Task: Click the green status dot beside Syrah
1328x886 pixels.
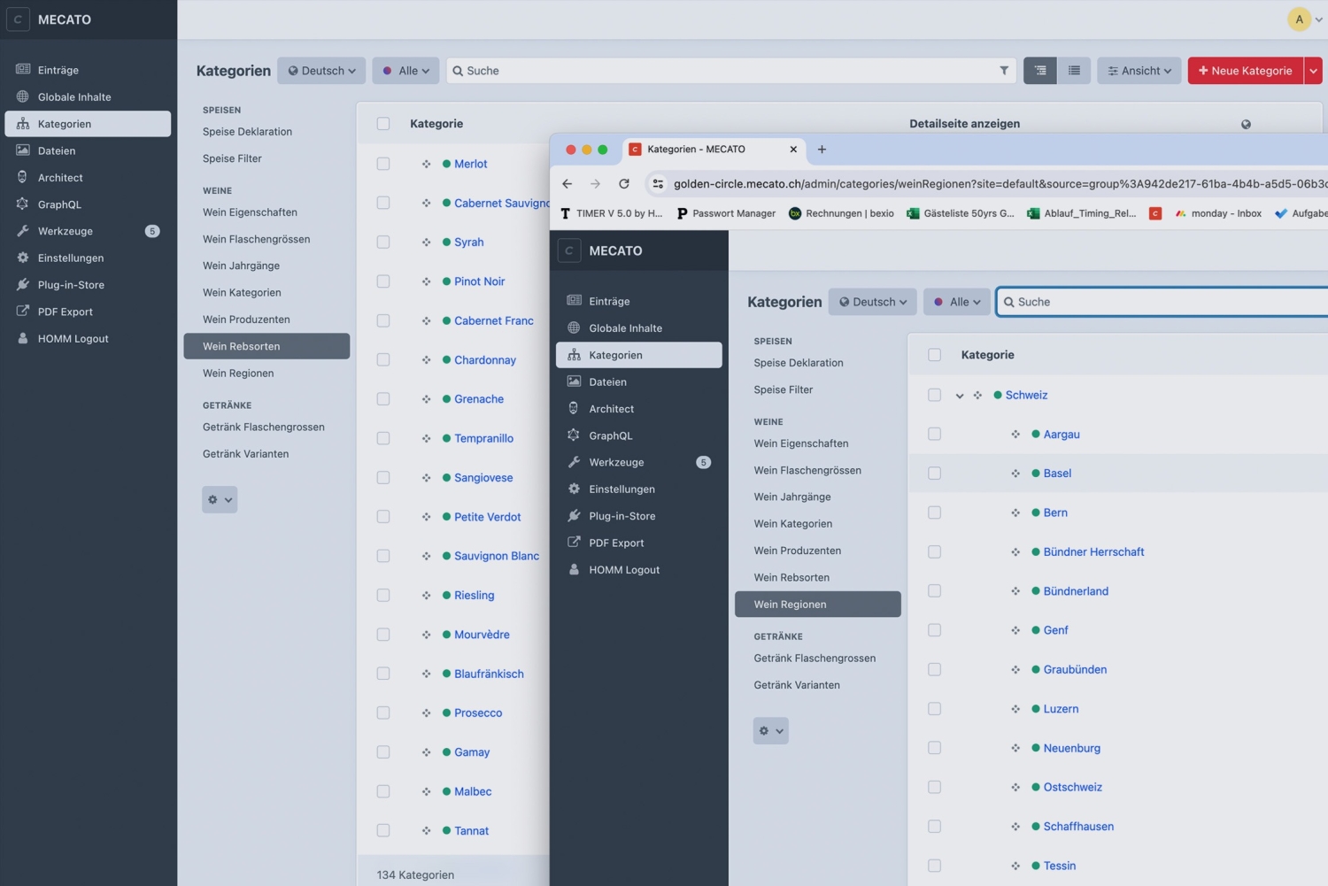Action: tap(447, 243)
